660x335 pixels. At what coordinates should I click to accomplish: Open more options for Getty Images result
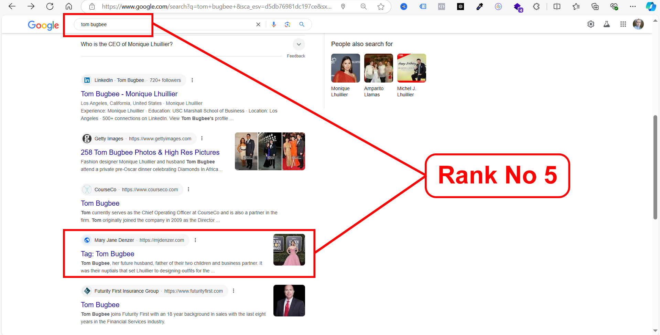pyautogui.click(x=202, y=138)
